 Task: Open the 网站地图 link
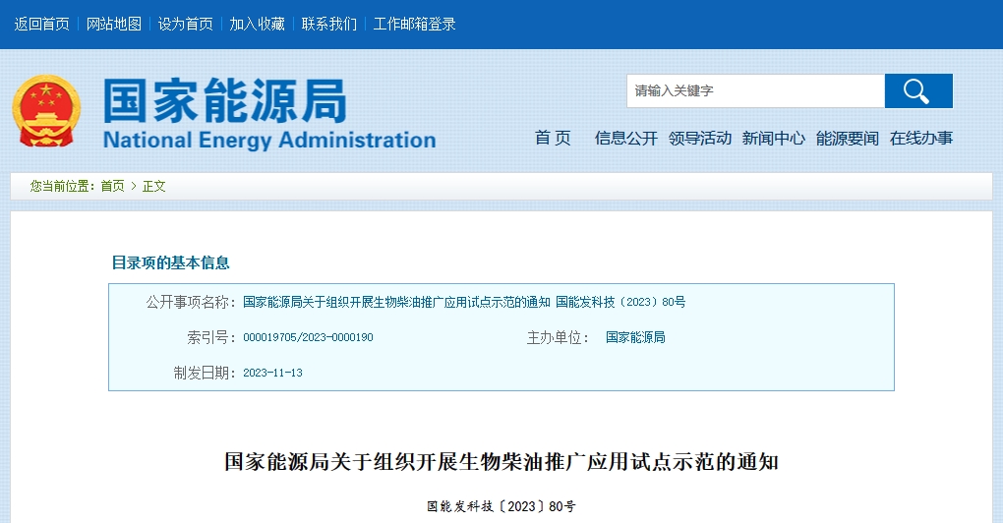114,25
